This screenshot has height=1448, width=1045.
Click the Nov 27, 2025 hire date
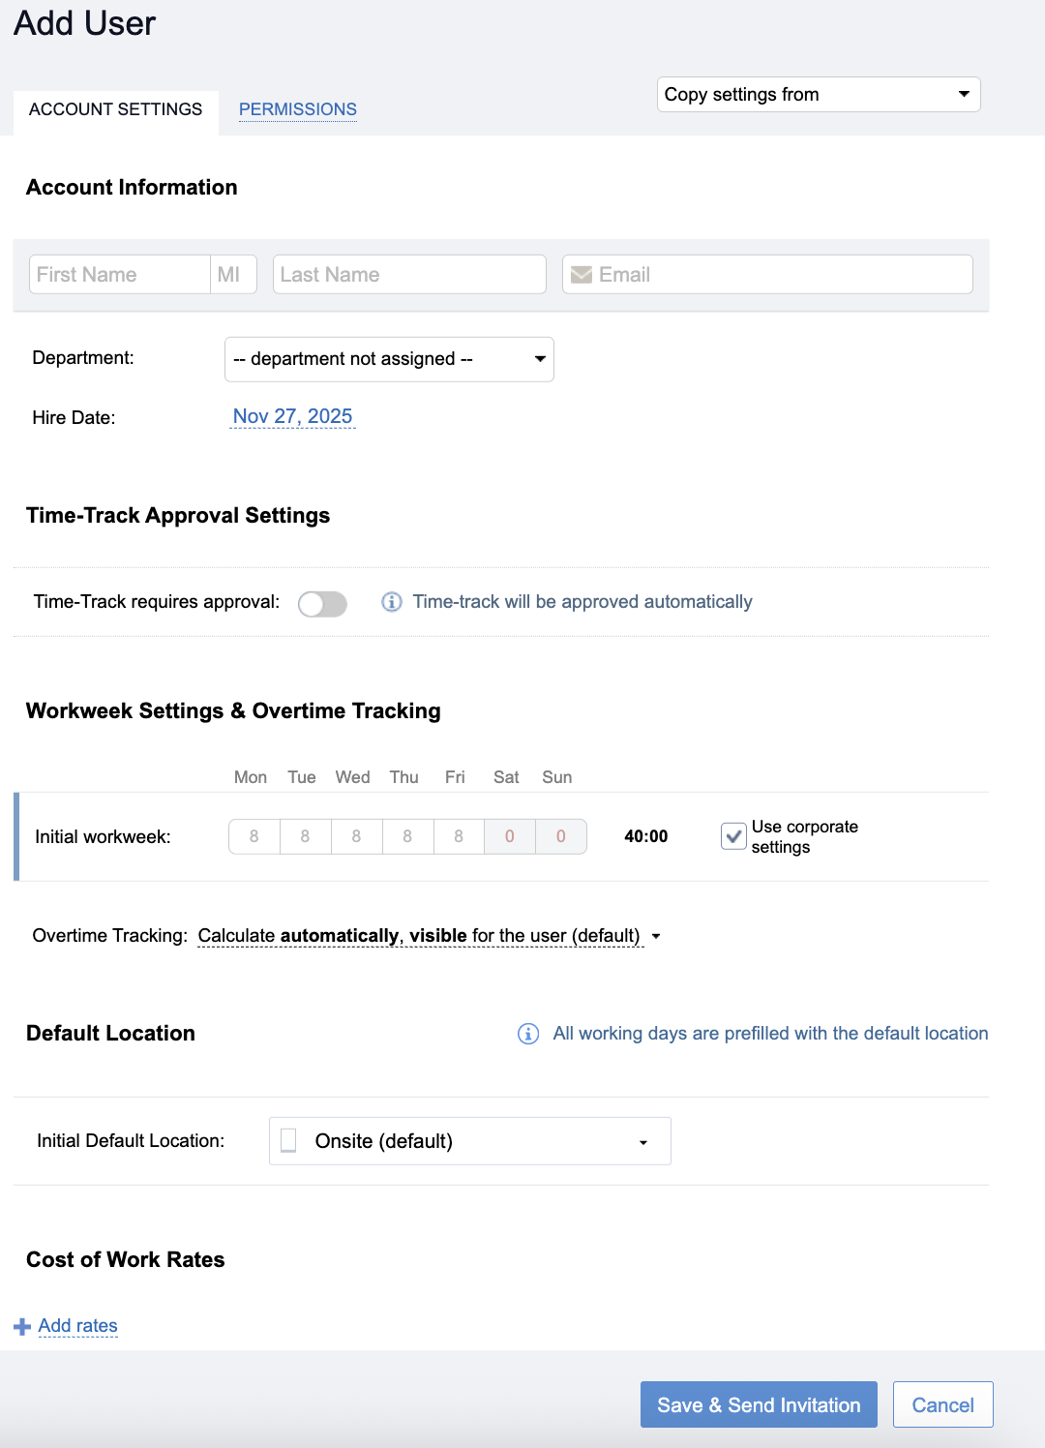292,416
